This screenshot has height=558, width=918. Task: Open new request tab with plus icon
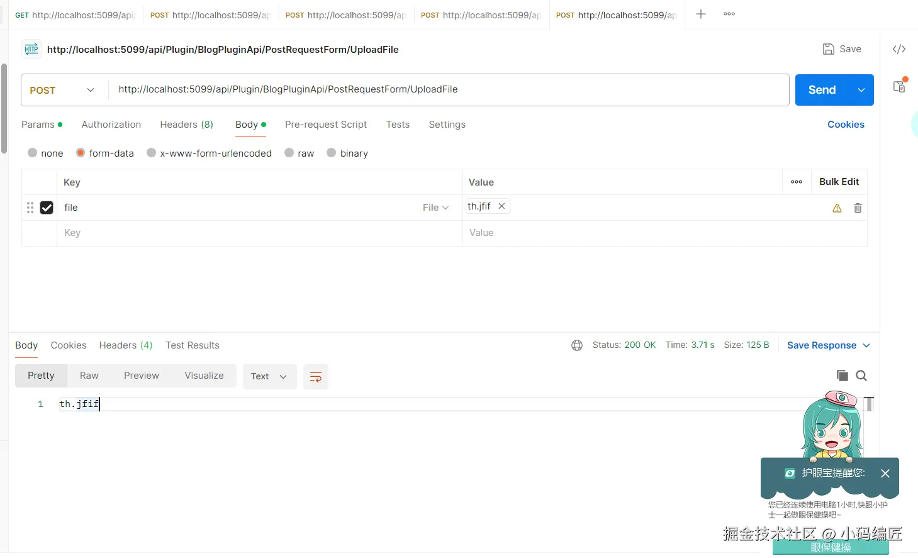700,14
